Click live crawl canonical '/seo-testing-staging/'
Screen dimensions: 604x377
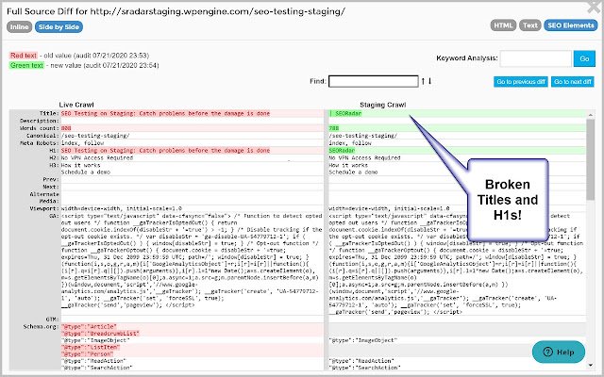pos(95,136)
